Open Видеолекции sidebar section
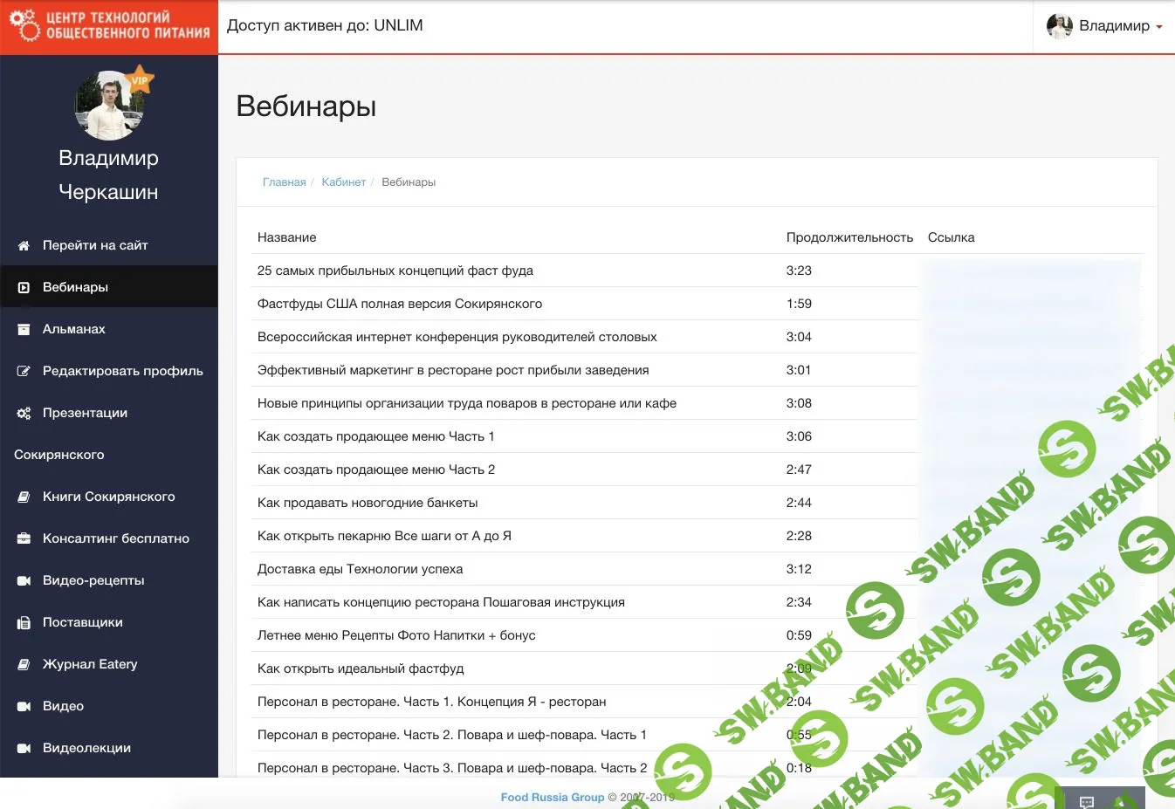Image resolution: width=1175 pixels, height=809 pixels. (86, 748)
